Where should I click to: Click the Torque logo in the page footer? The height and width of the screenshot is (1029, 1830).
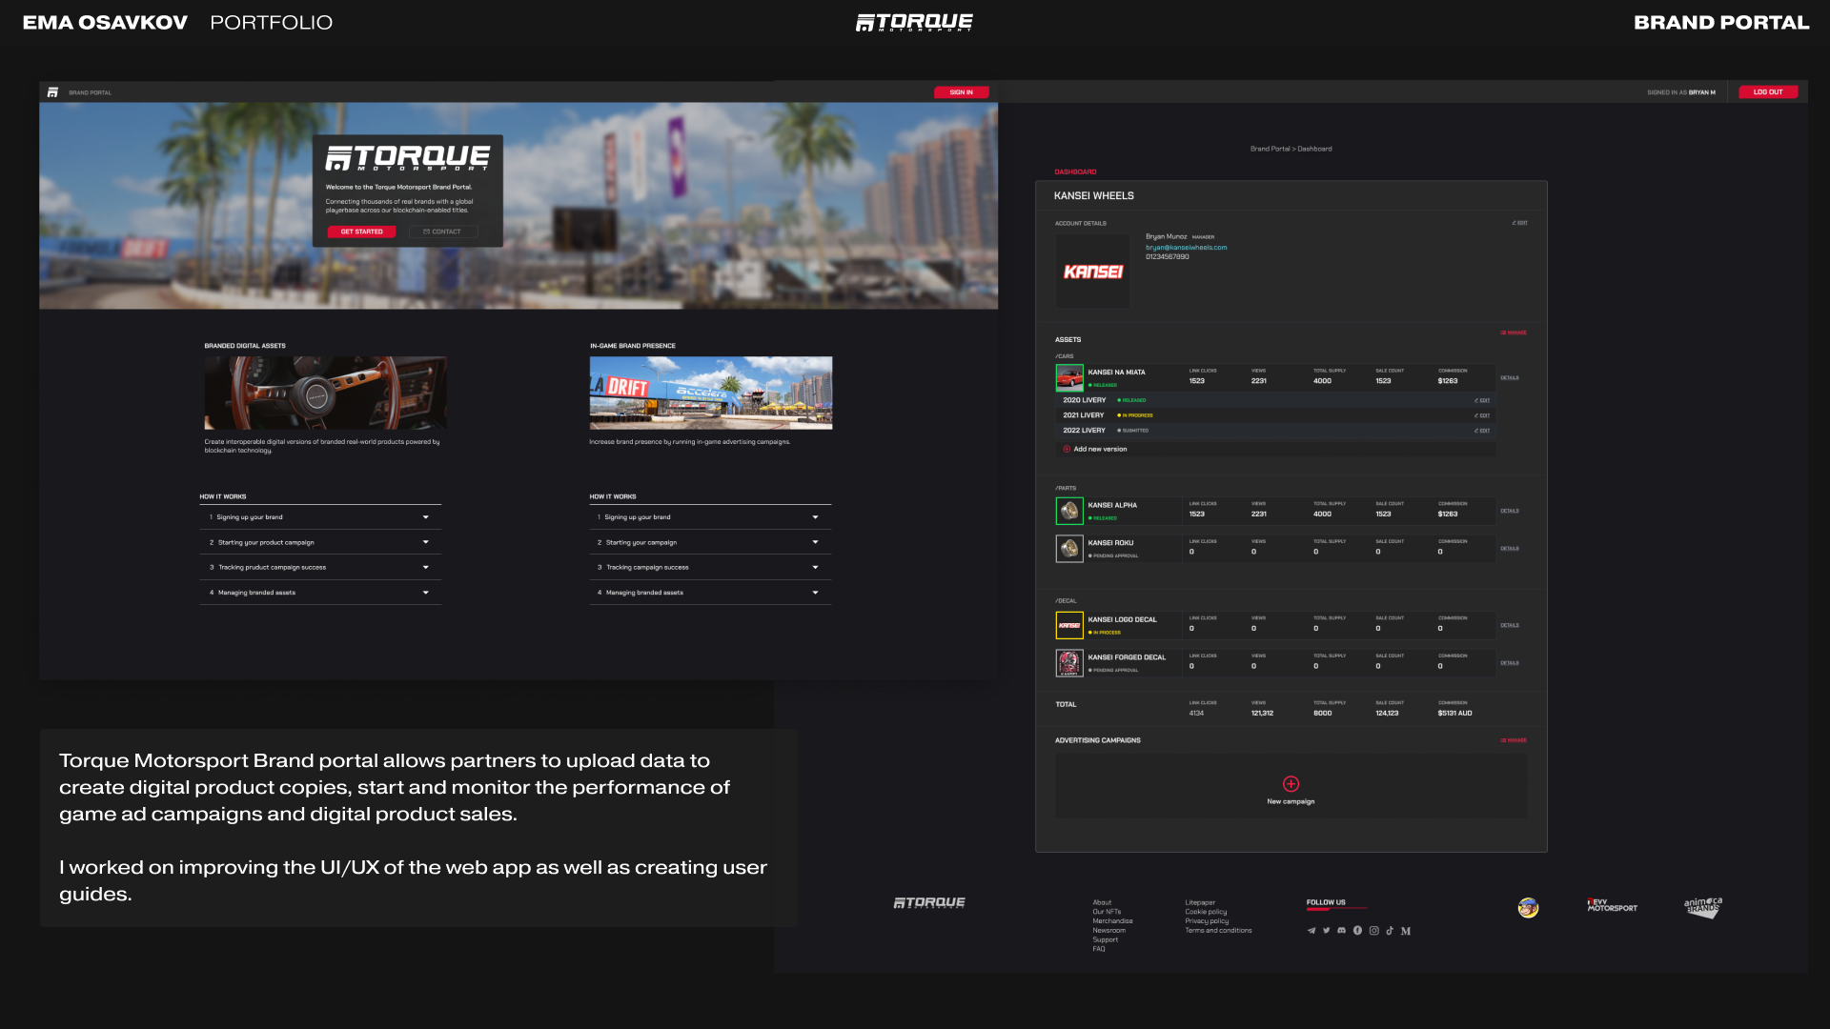tap(929, 902)
